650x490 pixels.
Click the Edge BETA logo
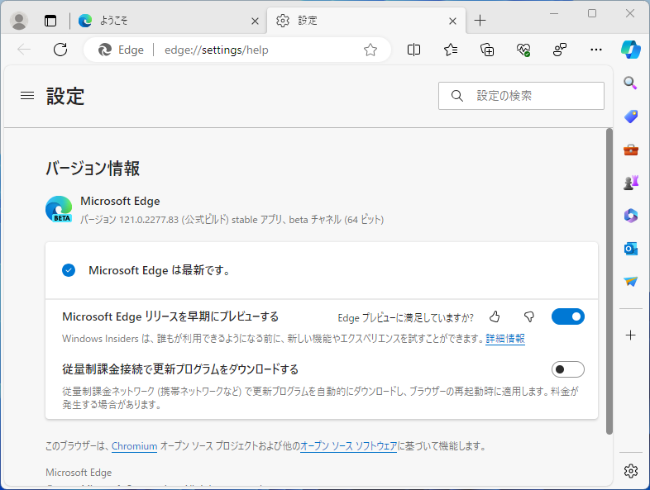[59, 209]
